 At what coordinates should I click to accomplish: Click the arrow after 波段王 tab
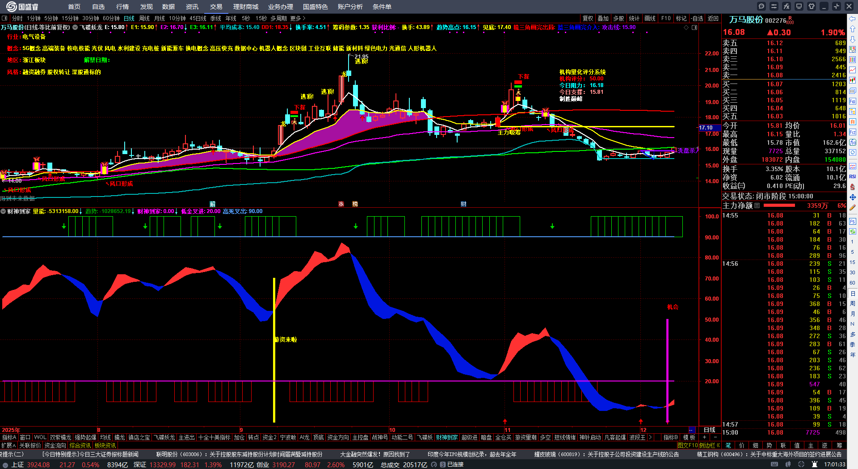pos(650,437)
